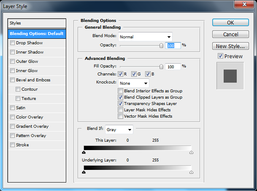This screenshot has height=191, width=257.
Task: Click the Opacity percentage input field
Action: tap(173, 45)
